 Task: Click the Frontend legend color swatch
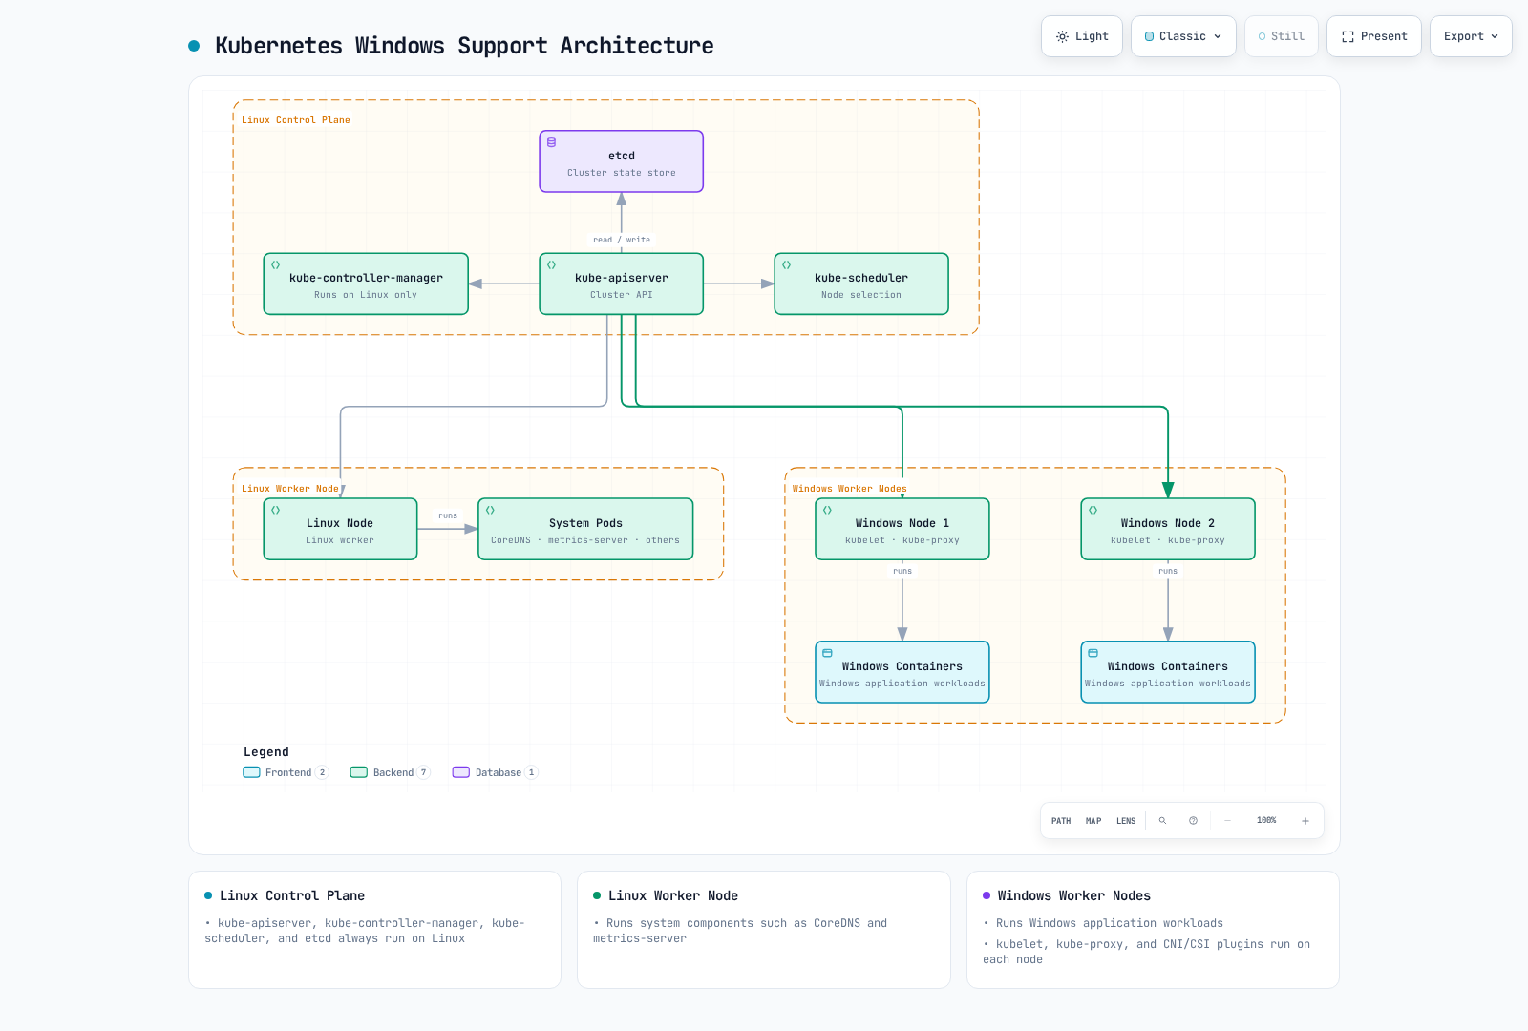coord(251,772)
